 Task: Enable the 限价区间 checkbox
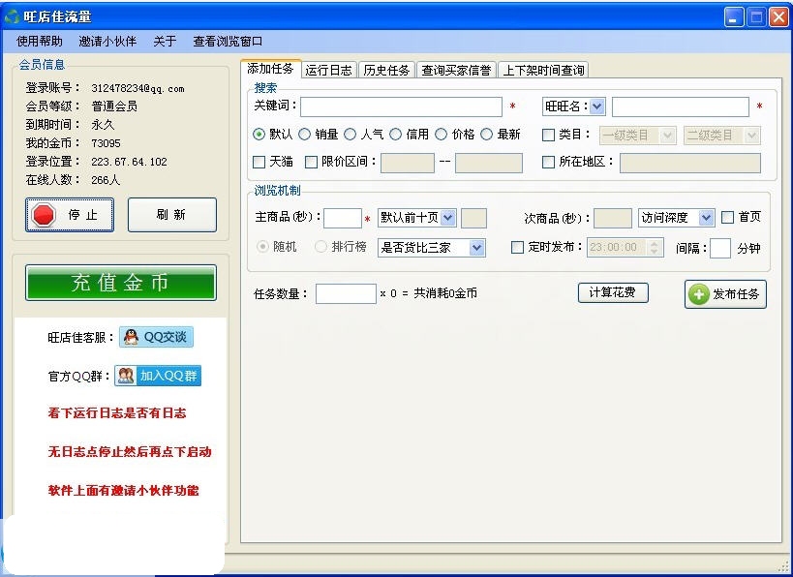coord(311,162)
